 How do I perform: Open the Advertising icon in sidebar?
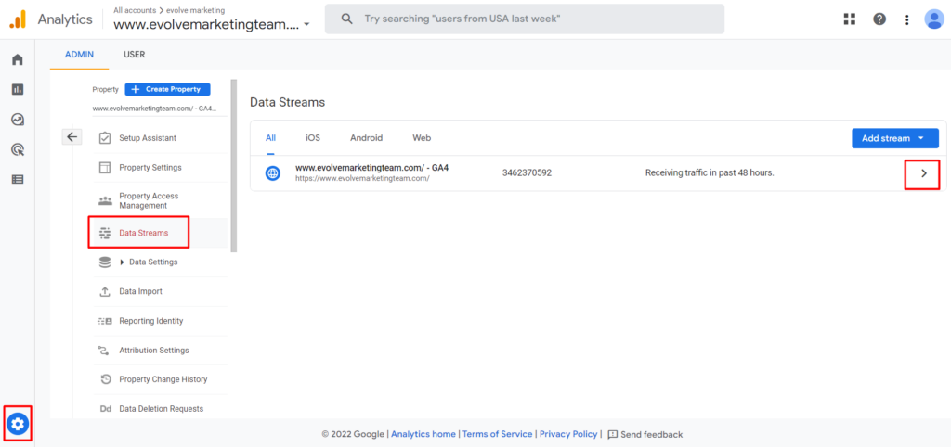[x=18, y=149]
